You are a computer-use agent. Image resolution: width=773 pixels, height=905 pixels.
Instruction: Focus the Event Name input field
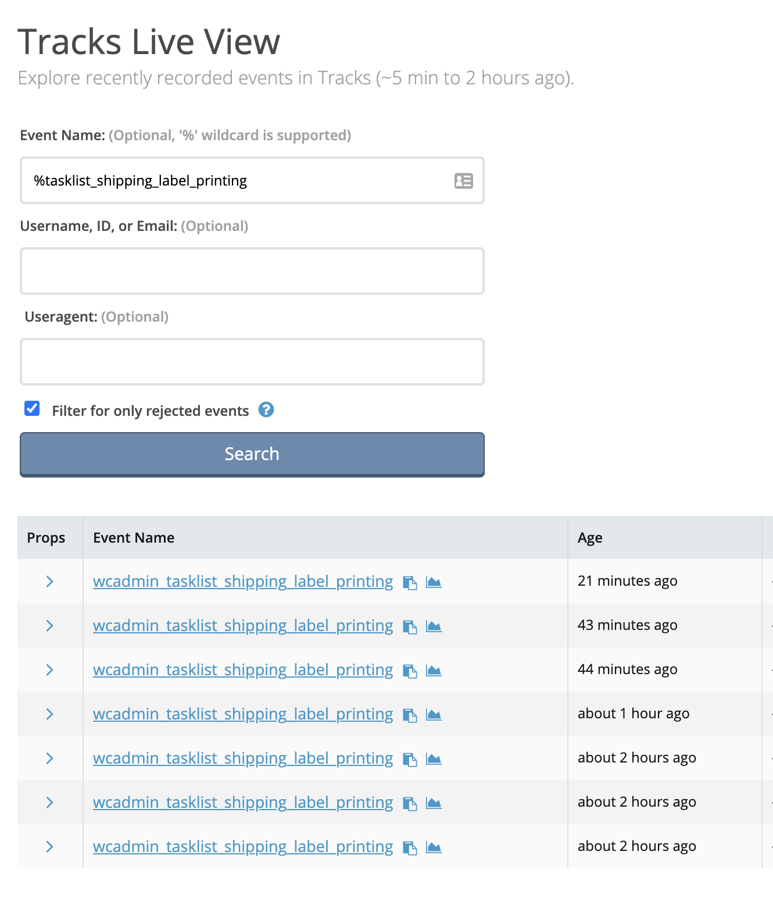(252, 180)
